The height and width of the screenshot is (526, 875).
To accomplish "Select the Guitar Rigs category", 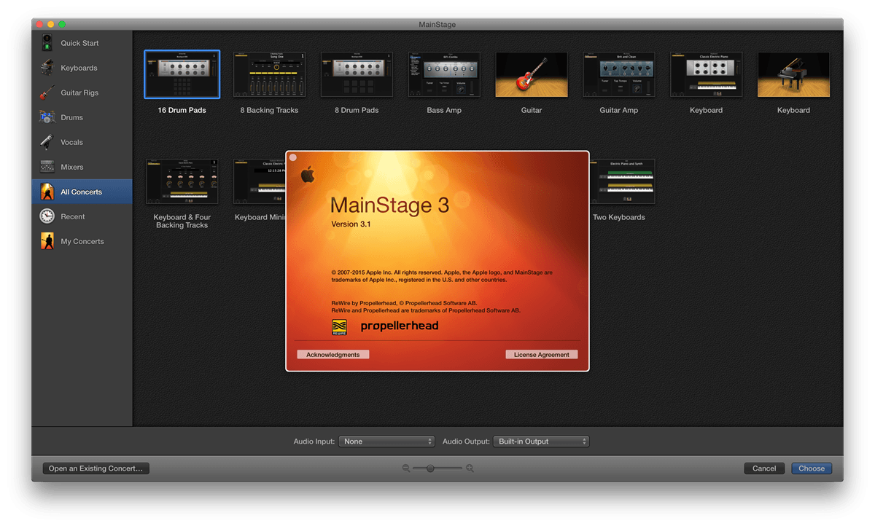I will [82, 93].
